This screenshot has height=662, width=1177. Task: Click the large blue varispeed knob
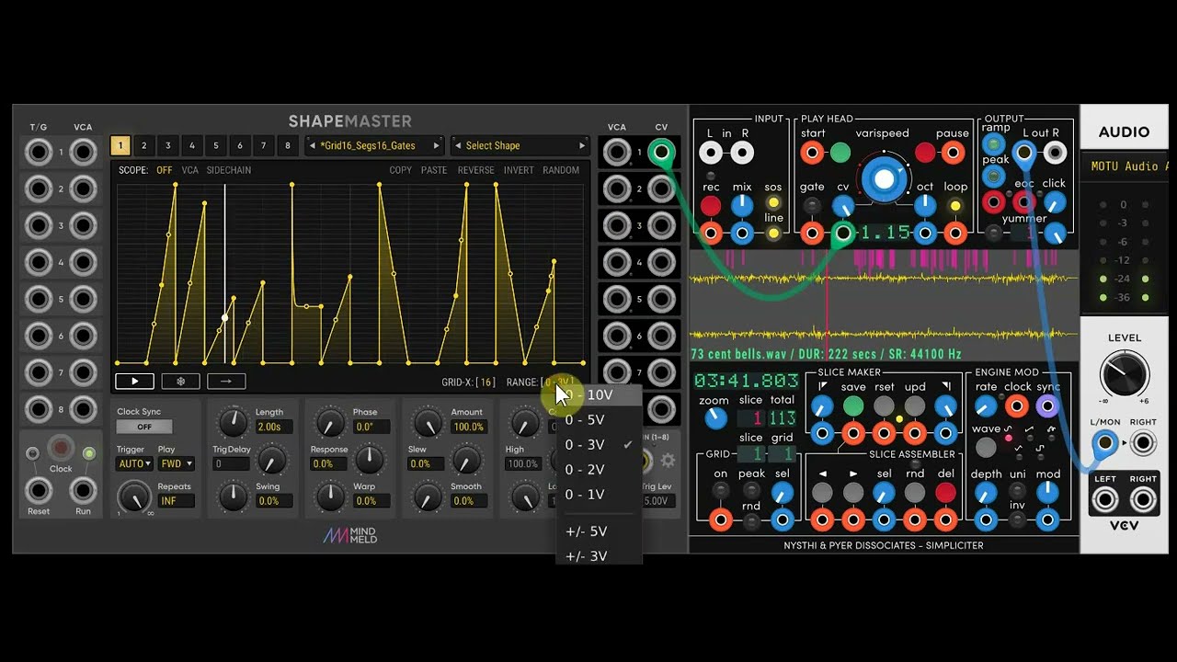click(884, 179)
